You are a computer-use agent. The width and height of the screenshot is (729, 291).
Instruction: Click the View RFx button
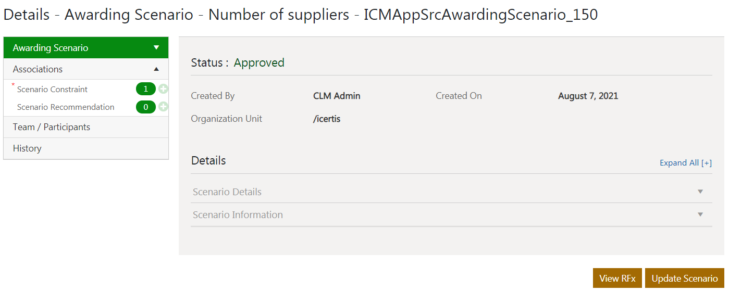tap(617, 279)
